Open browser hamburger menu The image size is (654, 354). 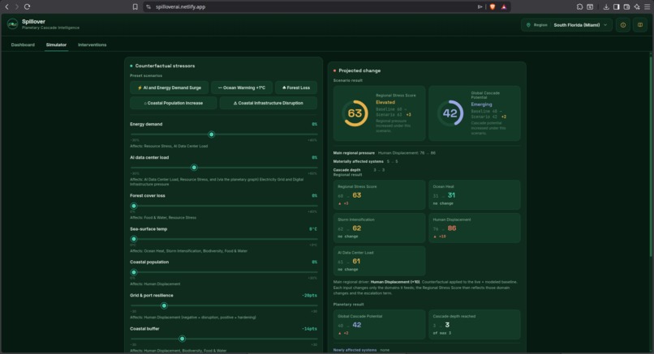click(x=647, y=6)
